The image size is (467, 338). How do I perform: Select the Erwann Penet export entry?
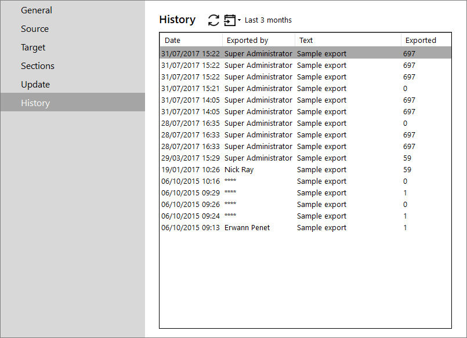point(306,228)
